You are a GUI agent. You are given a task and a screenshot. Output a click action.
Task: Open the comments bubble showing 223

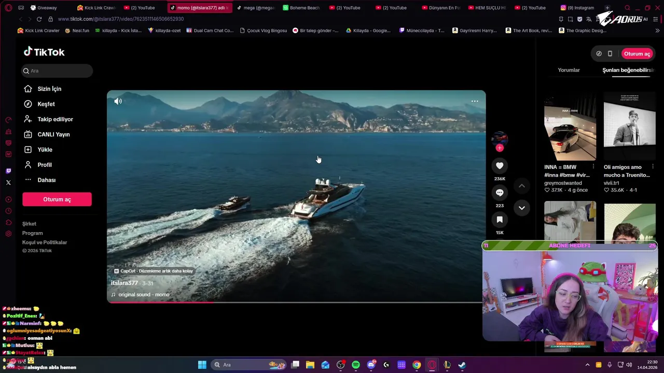[500, 193]
